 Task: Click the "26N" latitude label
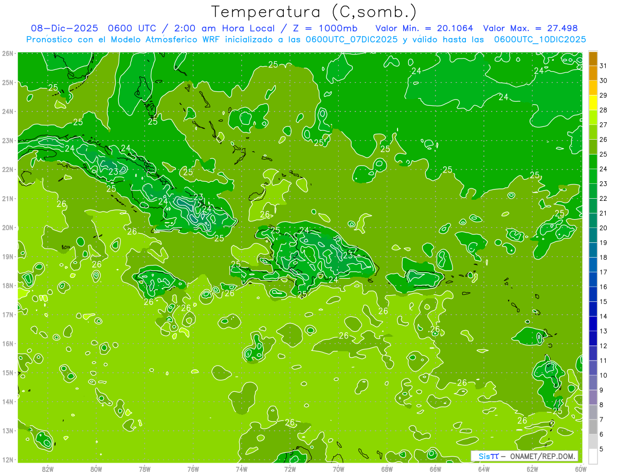[x=8, y=53]
